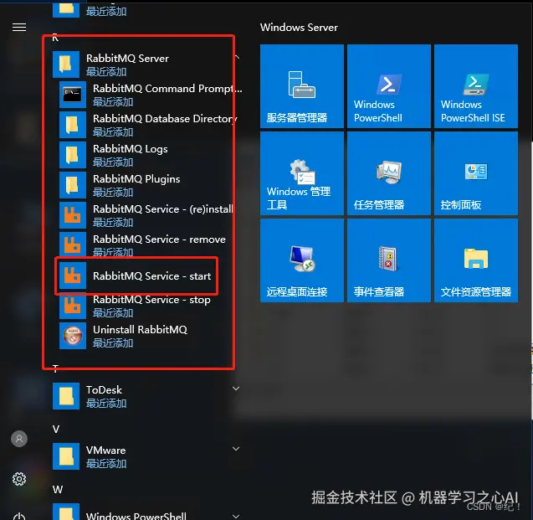Expand the ToDesk folder chevron
Viewport: 533px width, 520px height.
pyautogui.click(x=236, y=389)
